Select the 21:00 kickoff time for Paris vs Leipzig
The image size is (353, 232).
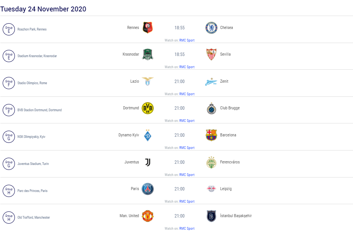coord(179,189)
